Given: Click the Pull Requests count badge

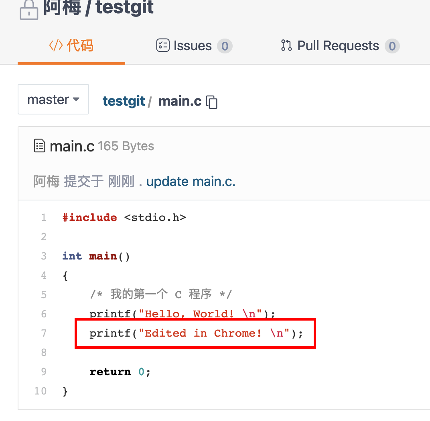Looking at the screenshot, I should (x=392, y=46).
